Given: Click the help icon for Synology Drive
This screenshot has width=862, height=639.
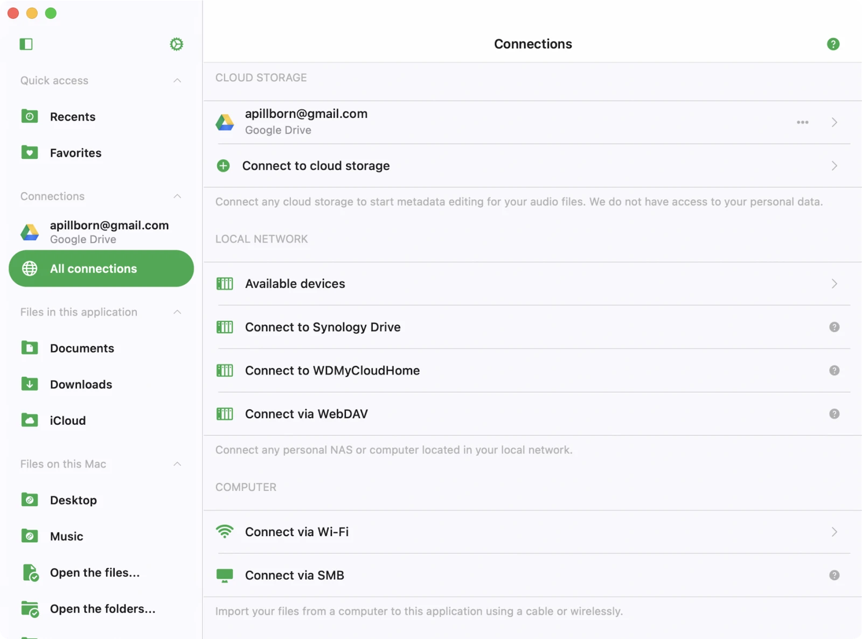Looking at the screenshot, I should (x=834, y=327).
